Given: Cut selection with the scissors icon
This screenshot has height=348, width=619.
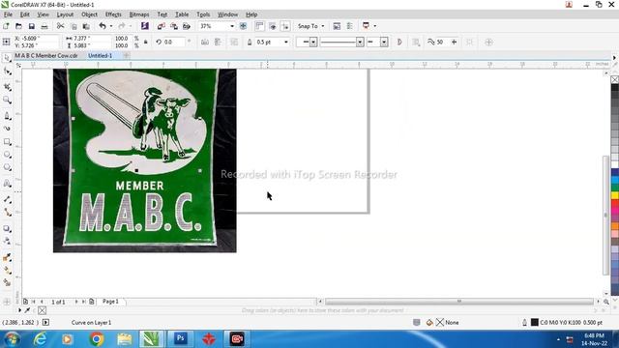Looking at the screenshot, I should click(60, 26).
